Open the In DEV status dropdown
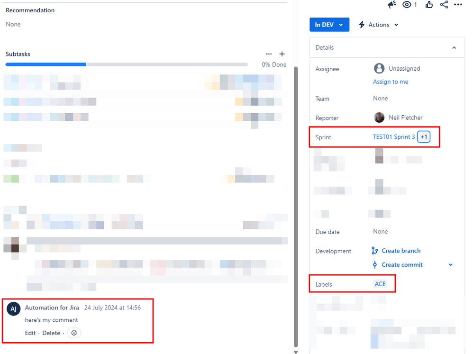The width and height of the screenshot is (473, 354). (329, 25)
